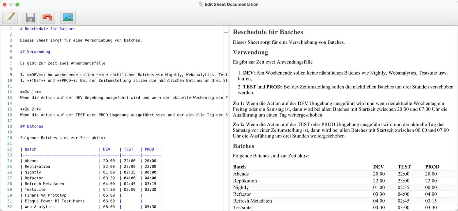Click 'Nightly' in preview table
458x211 pixels.
coord(241,187)
